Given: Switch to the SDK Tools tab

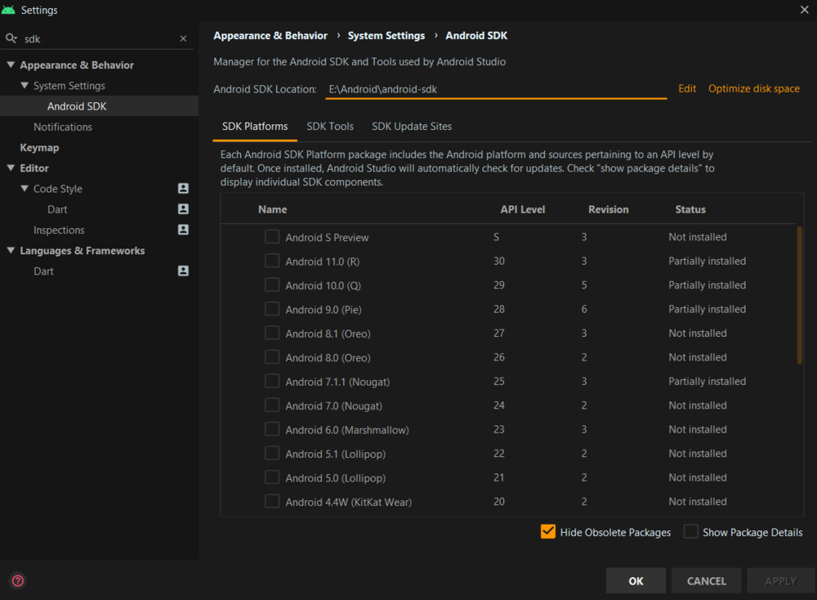Looking at the screenshot, I should pos(330,127).
